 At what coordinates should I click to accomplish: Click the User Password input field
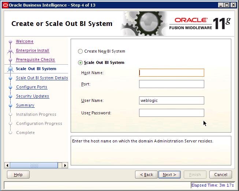click(x=172, y=113)
